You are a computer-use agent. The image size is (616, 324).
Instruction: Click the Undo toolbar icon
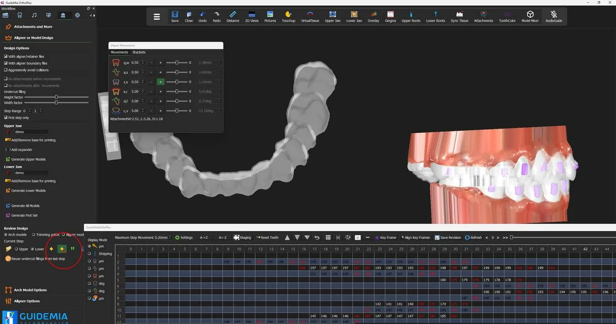click(x=203, y=16)
